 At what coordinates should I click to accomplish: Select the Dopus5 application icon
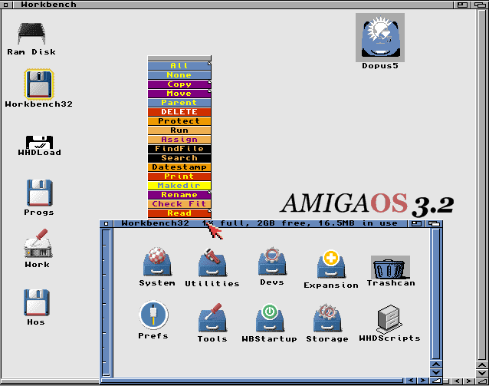(x=380, y=38)
